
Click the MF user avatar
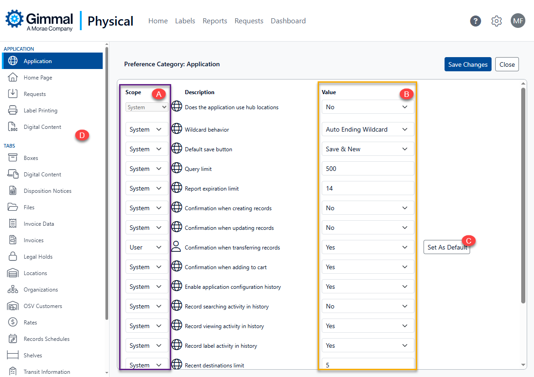click(x=518, y=21)
